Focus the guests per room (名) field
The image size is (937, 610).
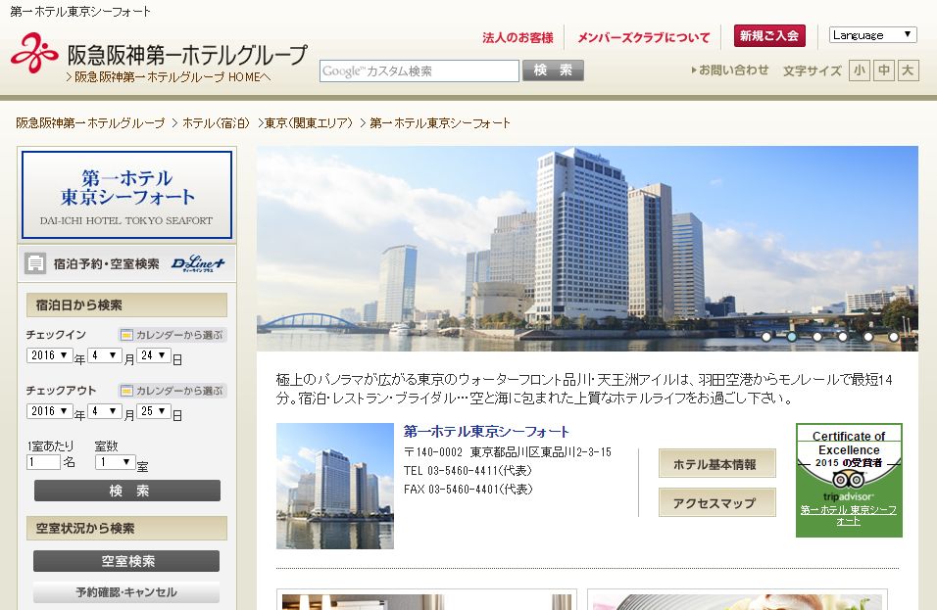tap(44, 462)
